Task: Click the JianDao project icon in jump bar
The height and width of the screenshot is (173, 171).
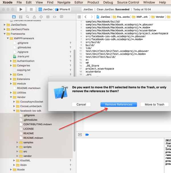Action: (98, 17)
